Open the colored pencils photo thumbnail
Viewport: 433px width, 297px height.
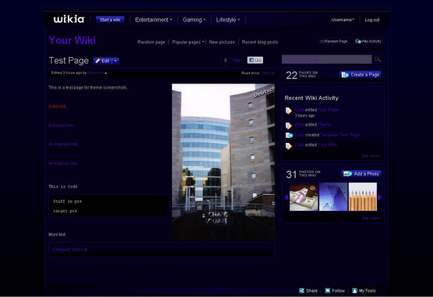(x=363, y=197)
